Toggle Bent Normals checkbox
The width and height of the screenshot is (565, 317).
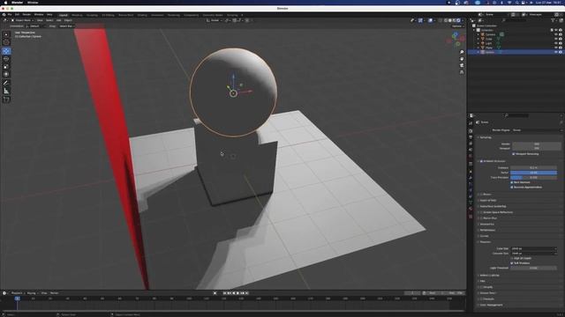(x=512, y=182)
